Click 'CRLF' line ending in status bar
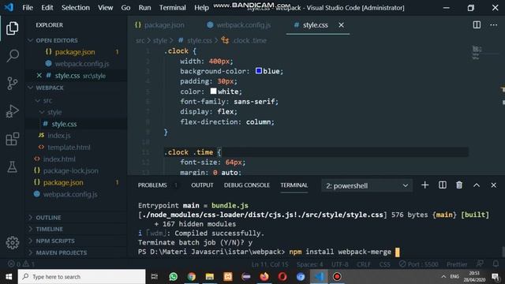Viewport: 505px width, 284px height. click(364, 264)
